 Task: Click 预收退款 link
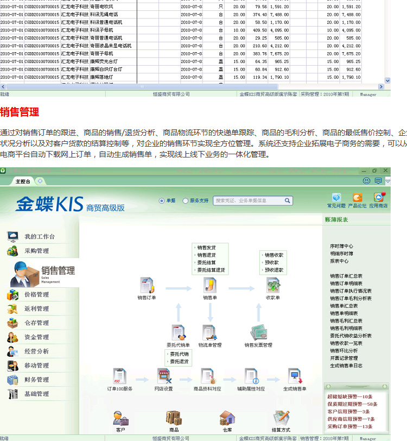[274, 270]
